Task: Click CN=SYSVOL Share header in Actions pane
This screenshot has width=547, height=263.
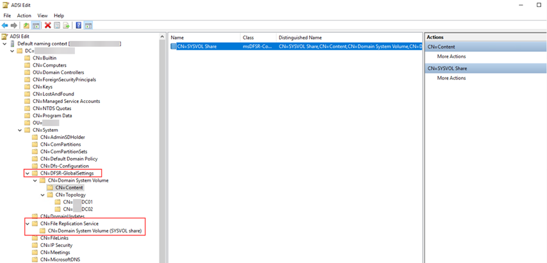Action: [x=486, y=68]
